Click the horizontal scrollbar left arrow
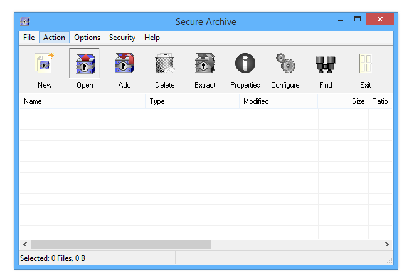 [25, 244]
